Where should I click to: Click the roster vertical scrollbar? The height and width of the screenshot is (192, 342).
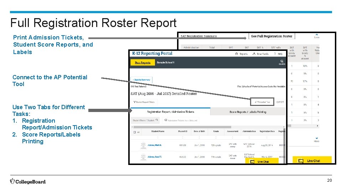(284, 145)
